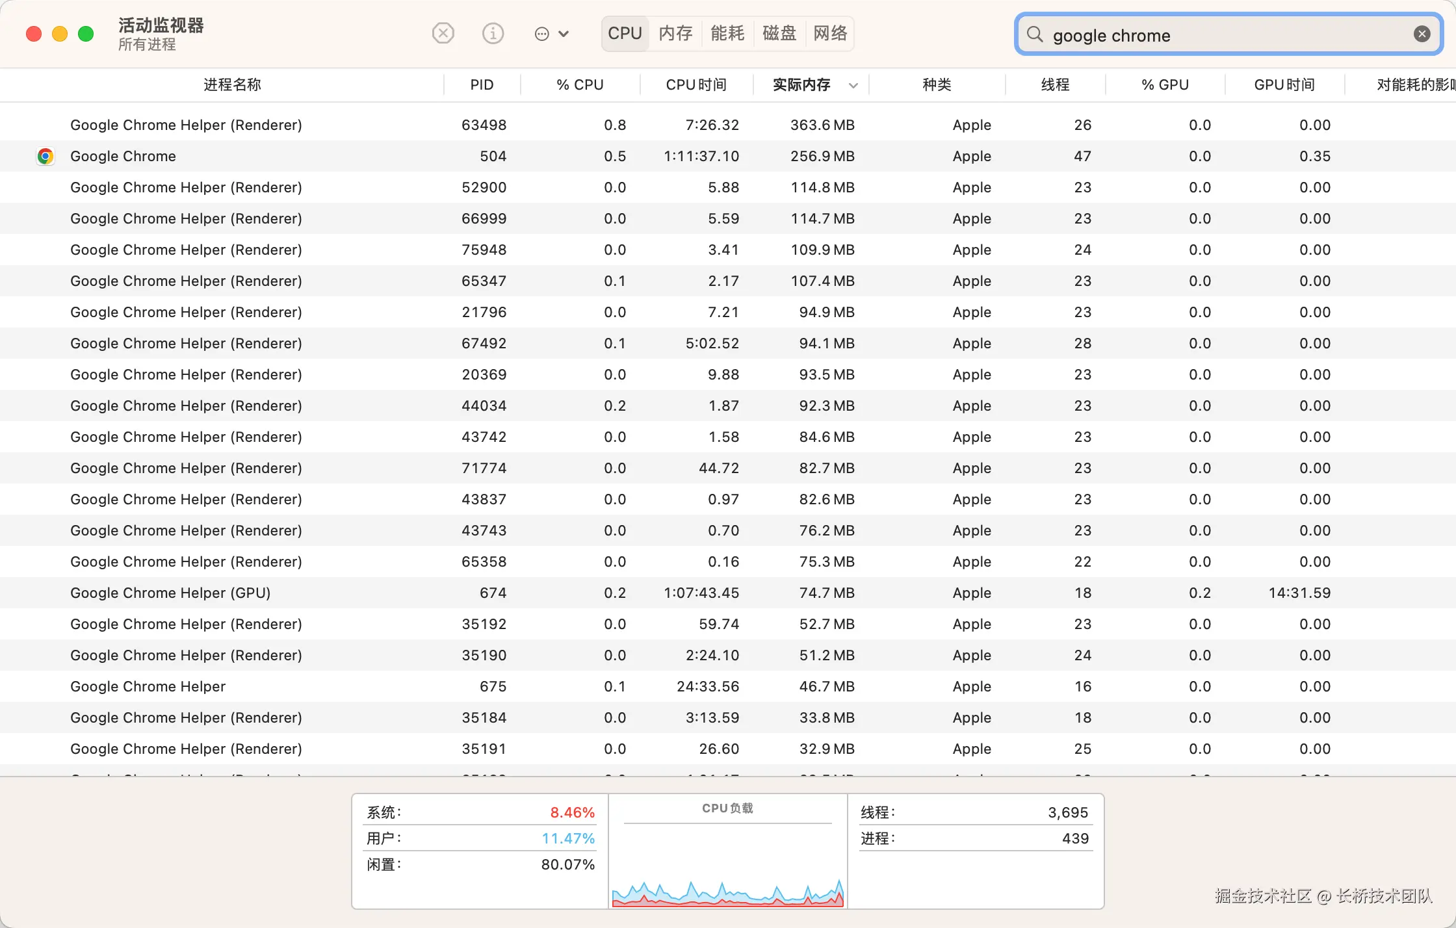This screenshot has width=1456, height=928.
Task: Click the magnifying glass search icon
Action: click(x=1035, y=34)
